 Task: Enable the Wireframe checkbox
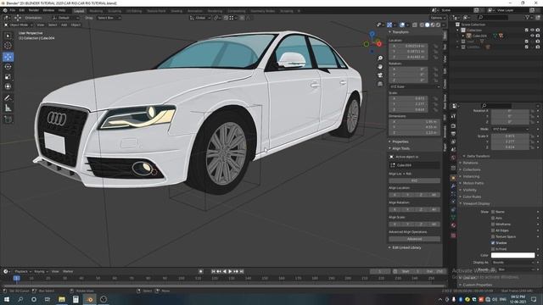pos(493,225)
